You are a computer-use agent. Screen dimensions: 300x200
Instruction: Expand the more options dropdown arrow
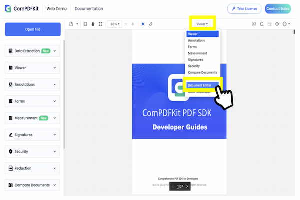click(289, 24)
